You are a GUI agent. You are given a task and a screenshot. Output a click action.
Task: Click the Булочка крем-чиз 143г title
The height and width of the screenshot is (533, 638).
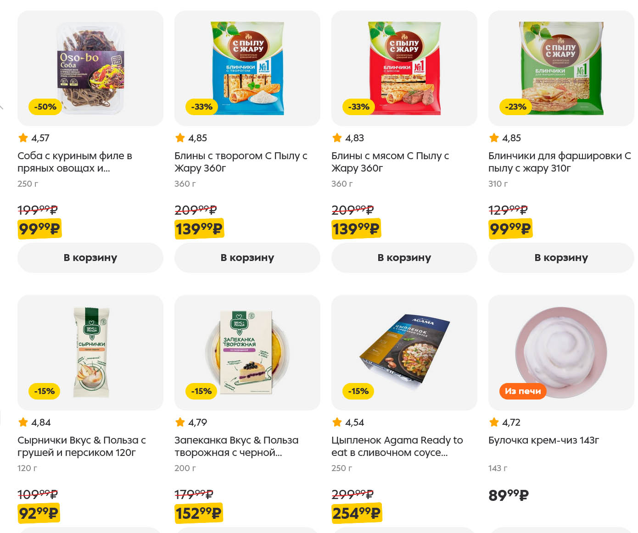543,440
